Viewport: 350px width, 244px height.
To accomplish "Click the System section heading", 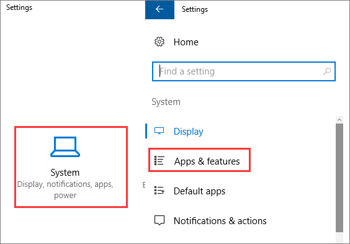I will (166, 102).
